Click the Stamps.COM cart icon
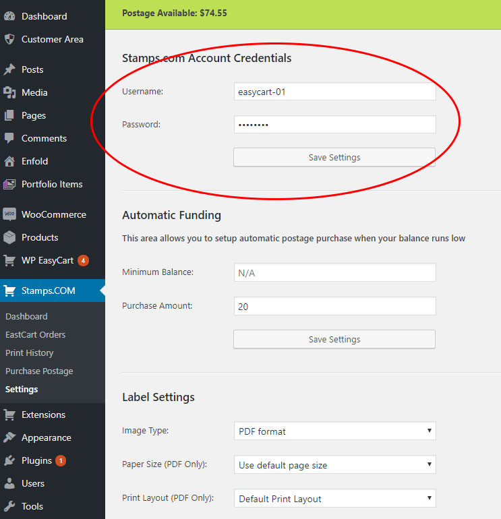This screenshot has height=519, width=501. point(9,291)
